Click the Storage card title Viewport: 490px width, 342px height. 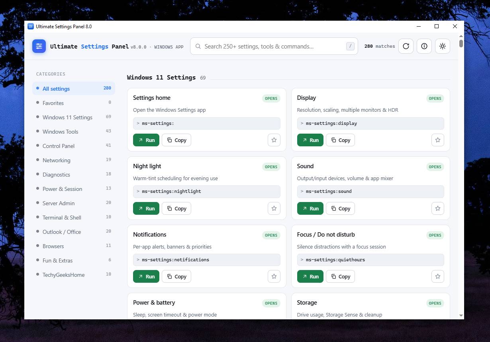coord(307,303)
